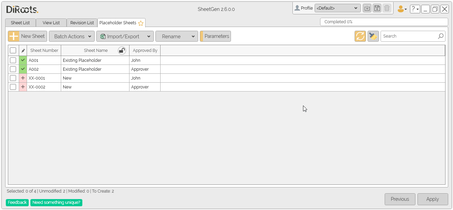Click the search magnifier icon
This screenshot has height=210, width=453.
[441, 36]
